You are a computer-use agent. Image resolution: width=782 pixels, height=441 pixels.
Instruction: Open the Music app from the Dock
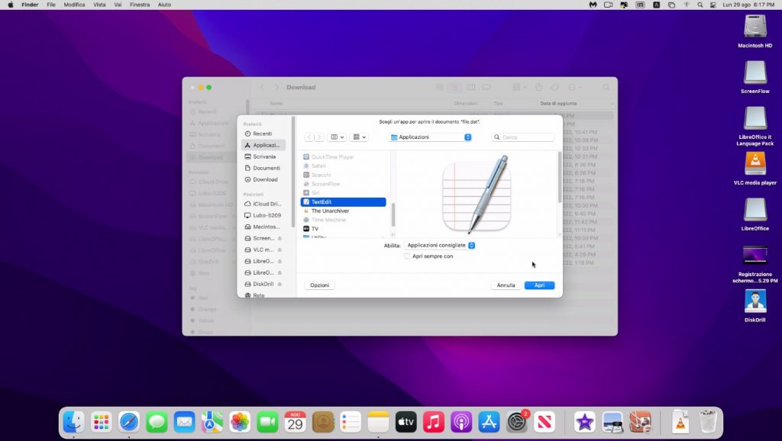pyautogui.click(x=433, y=421)
